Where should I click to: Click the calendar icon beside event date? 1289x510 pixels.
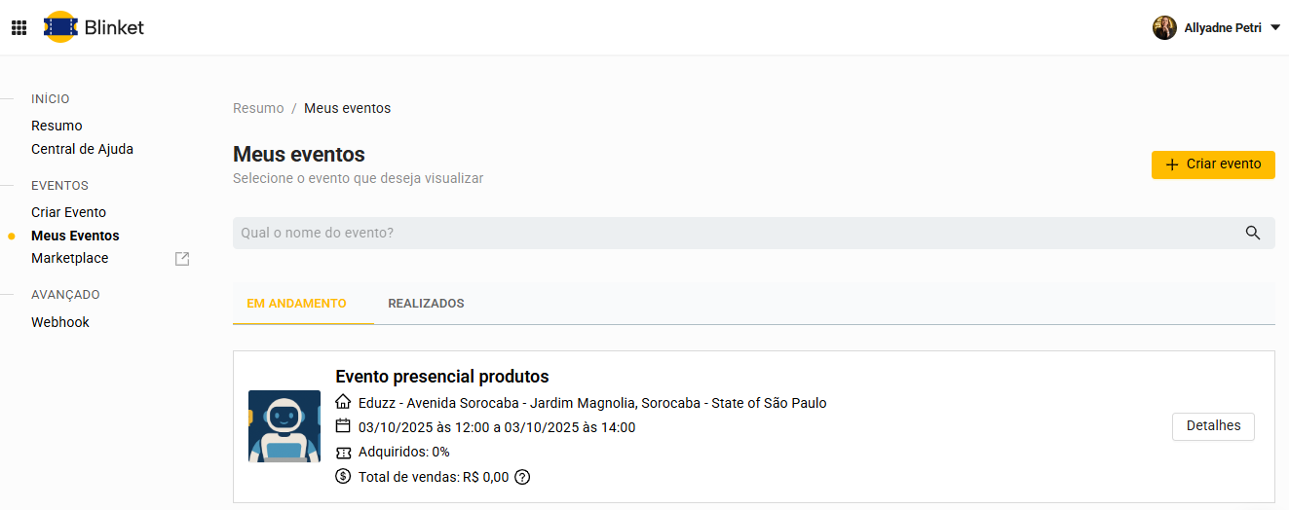click(x=343, y=426)
